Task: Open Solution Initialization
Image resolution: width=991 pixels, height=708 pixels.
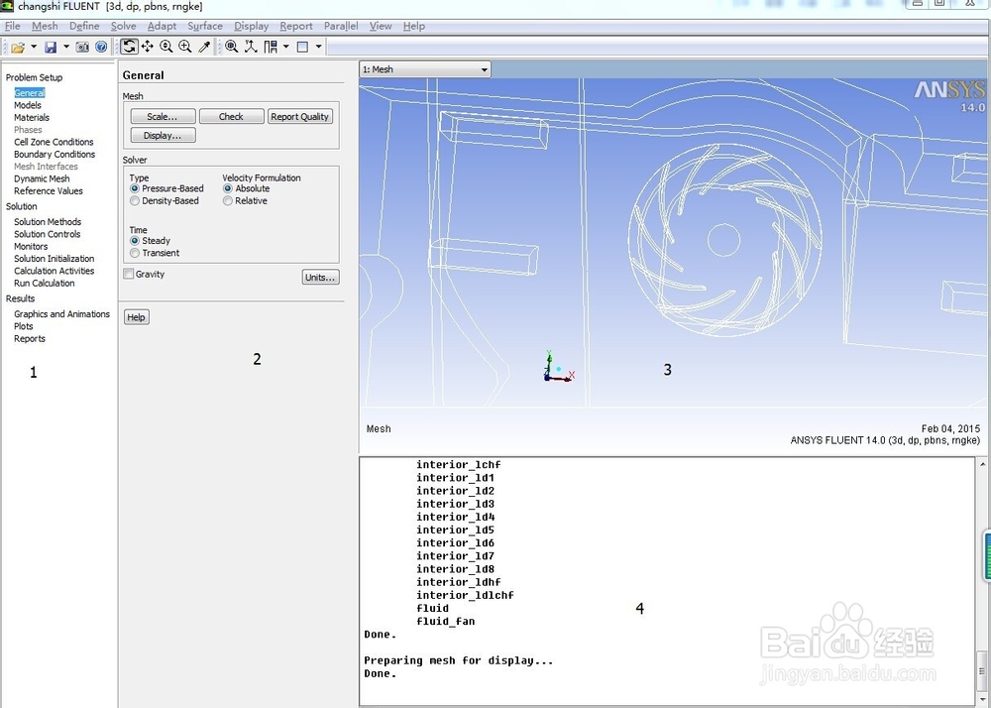Action: point(54,259)
